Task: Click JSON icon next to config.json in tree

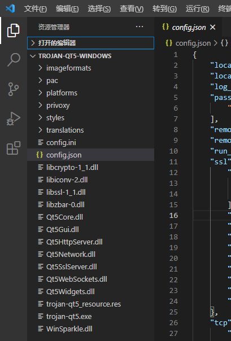Action: 40,155
